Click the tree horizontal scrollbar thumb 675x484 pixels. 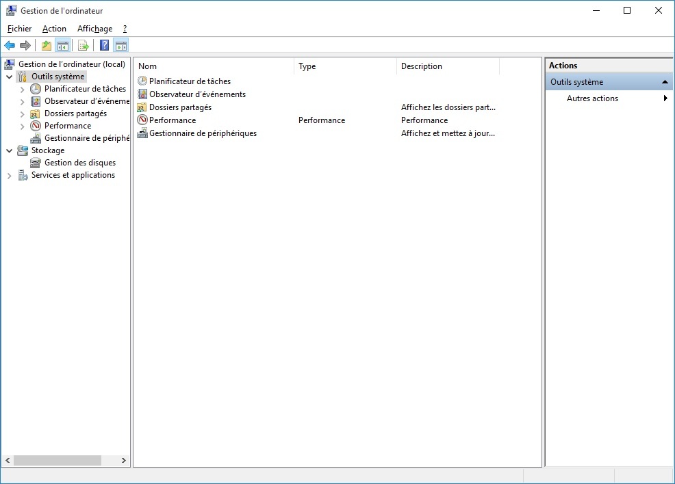(58, 460)
